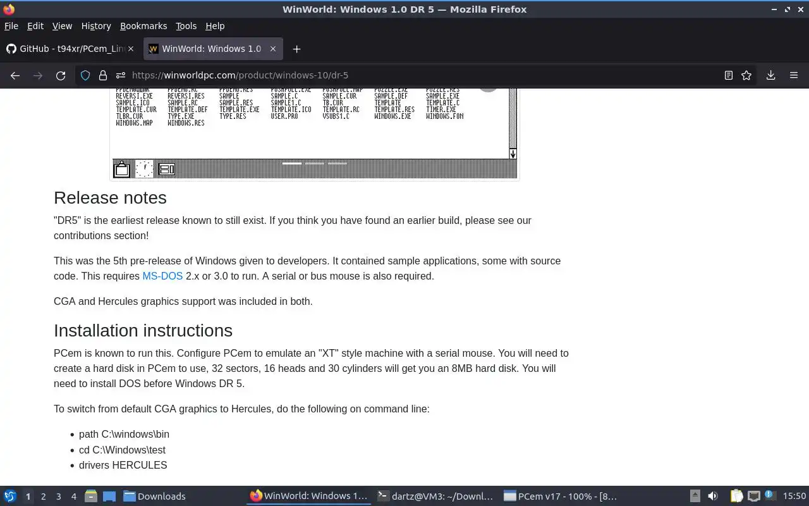Click the "path C:\windows\bin" bullet
Image resolution: width=809 pixels, height=506 pixels.
click(x=124, y=435)
